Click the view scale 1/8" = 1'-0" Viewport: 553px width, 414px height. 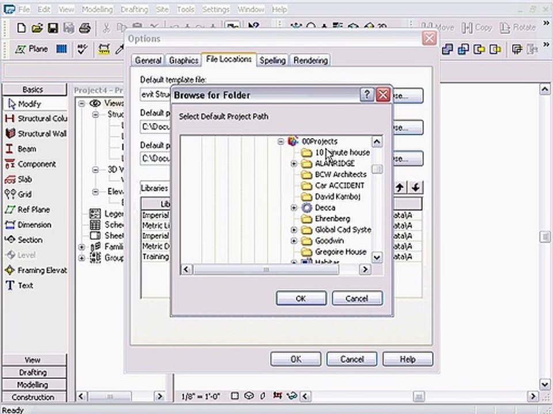tap(200, 396)
